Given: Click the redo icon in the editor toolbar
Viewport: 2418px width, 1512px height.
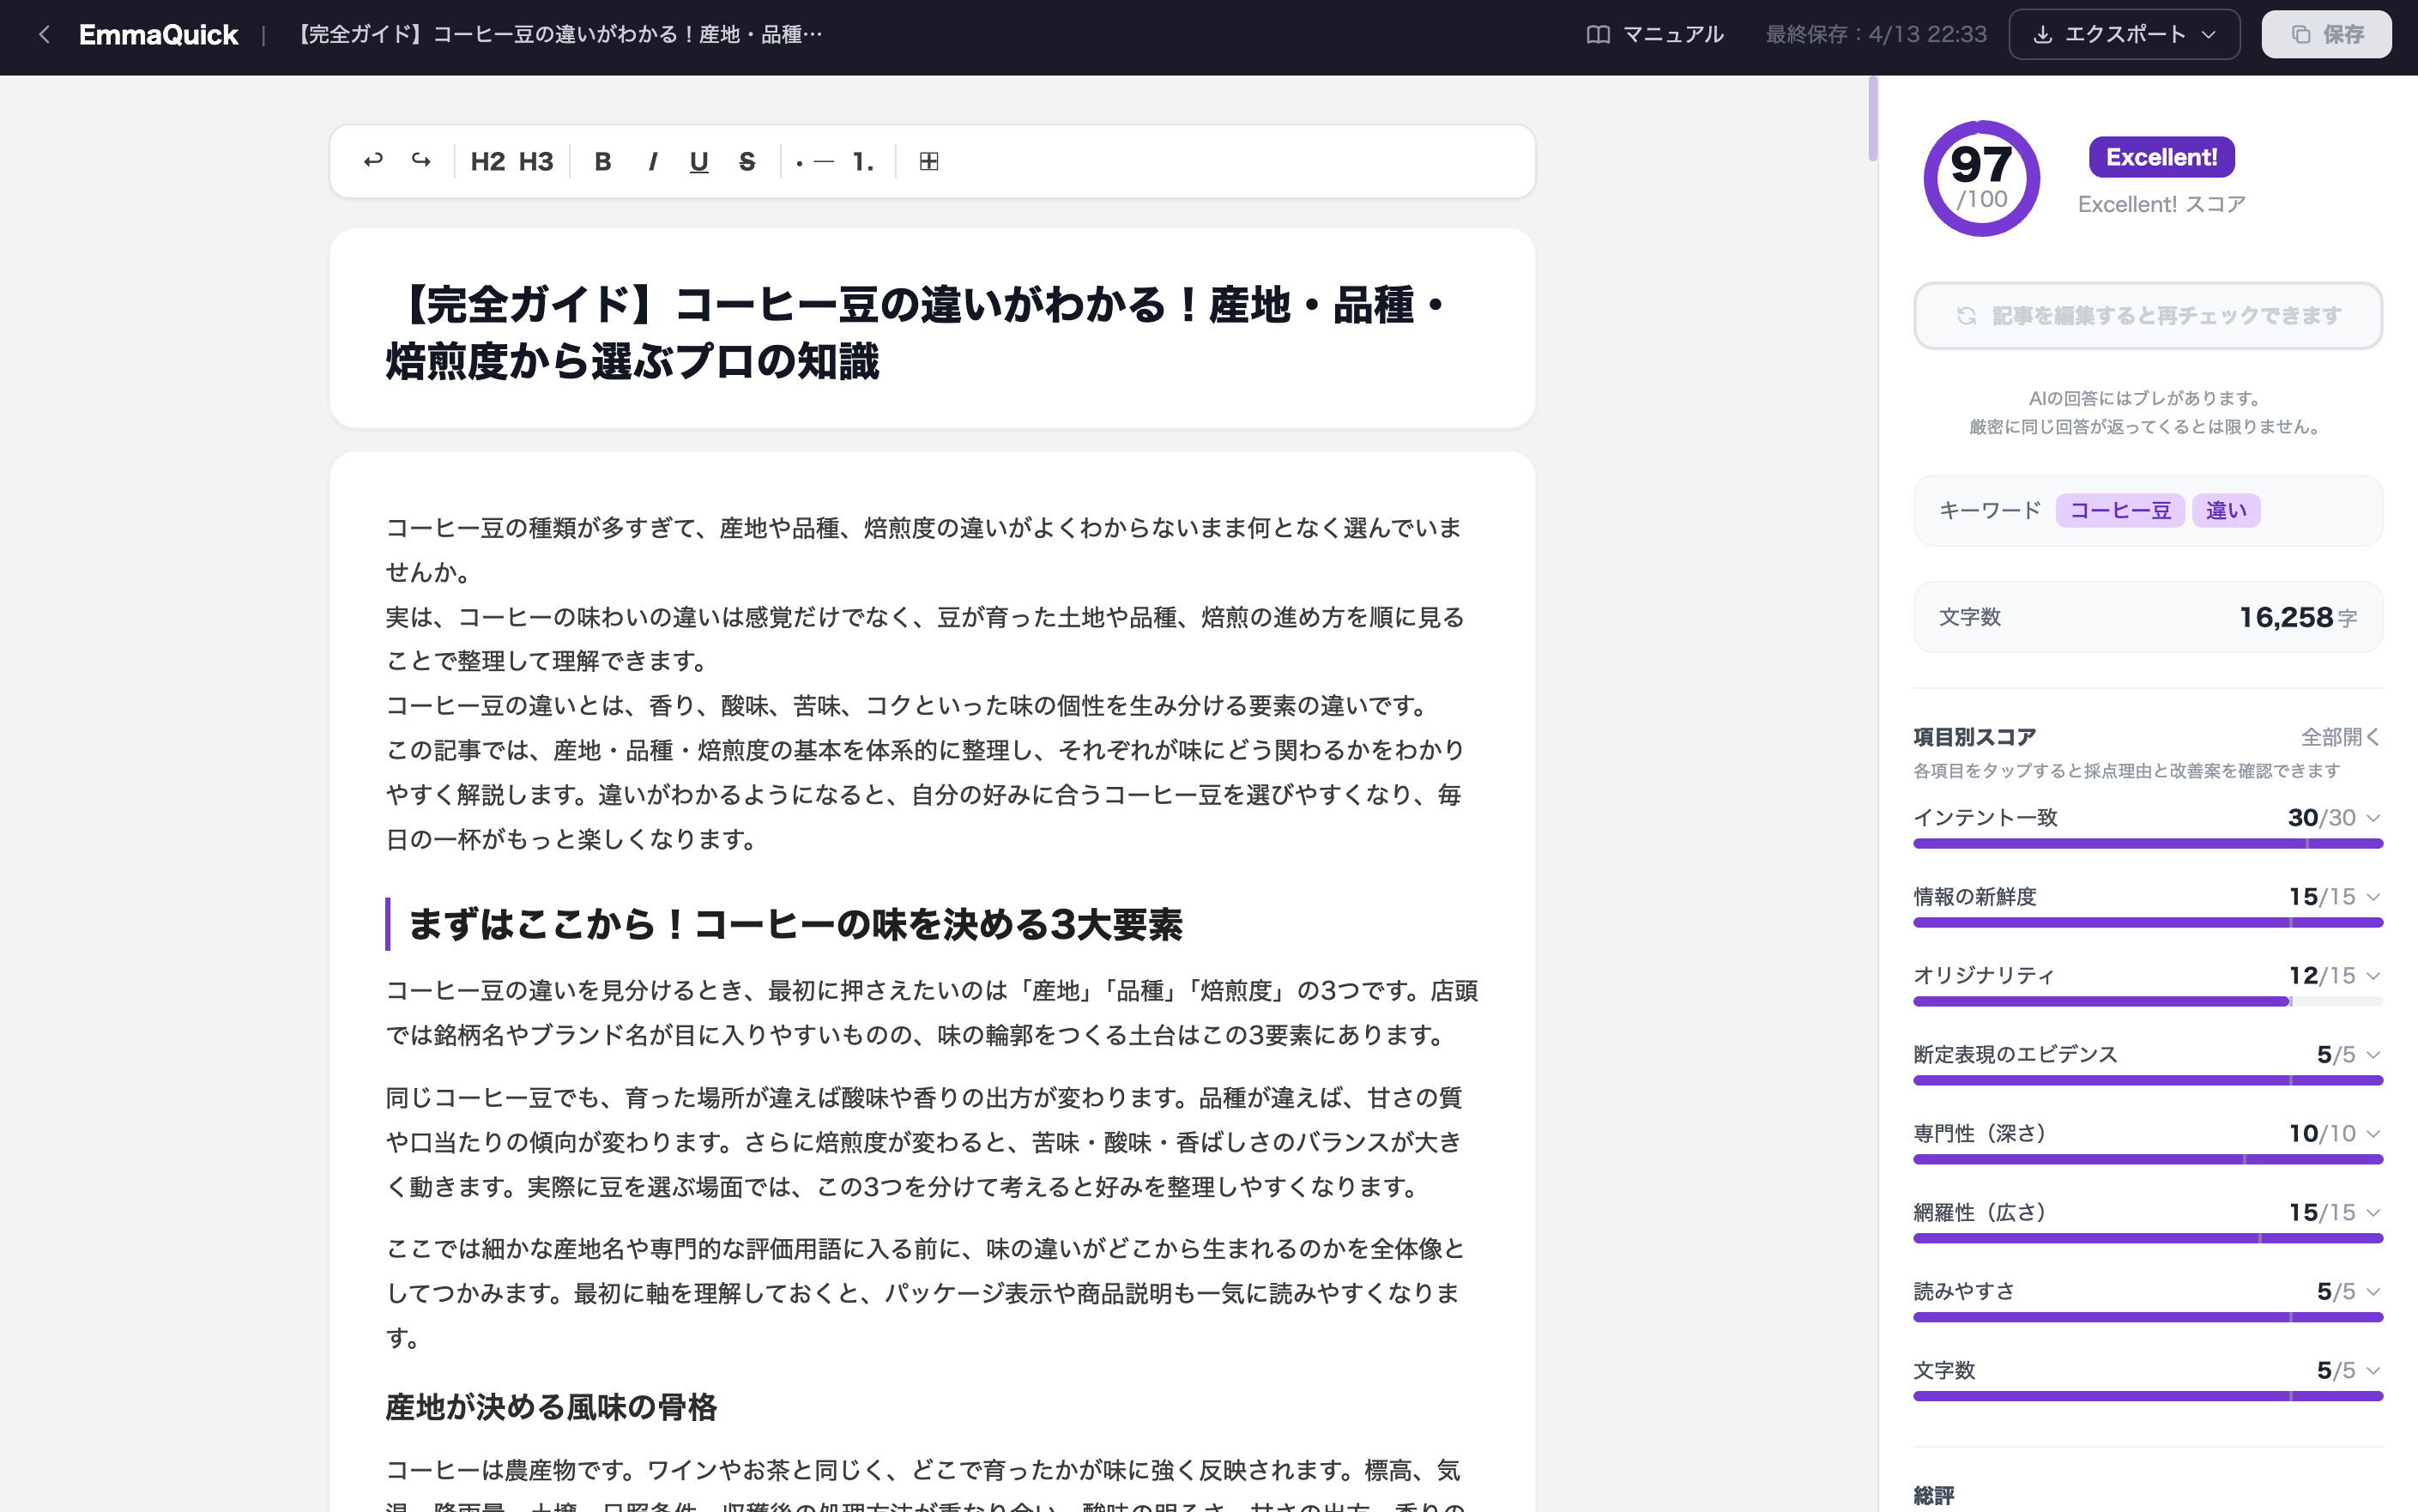Looking at the screenshot, I should pyautogui.click(x=420, y=161).
